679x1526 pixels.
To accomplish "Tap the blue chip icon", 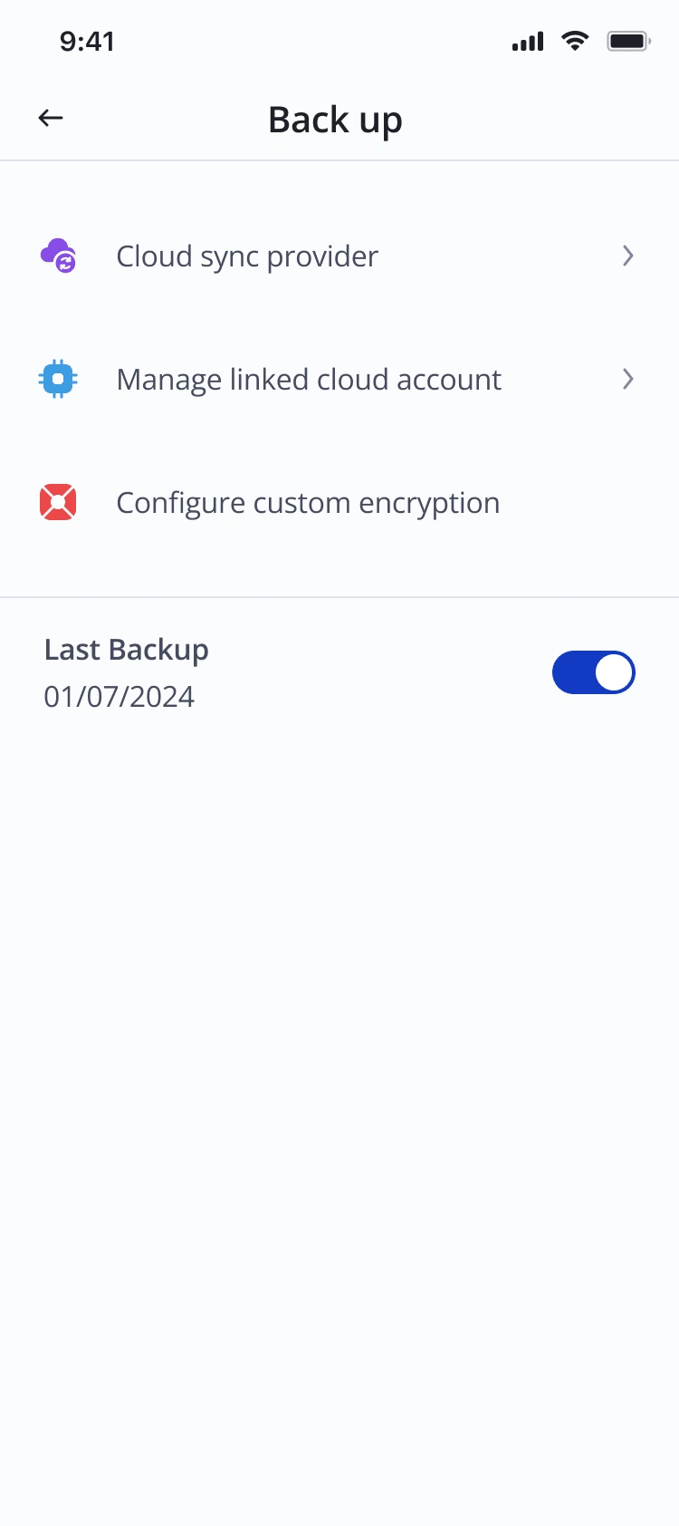I will click(x=58, y=379).
